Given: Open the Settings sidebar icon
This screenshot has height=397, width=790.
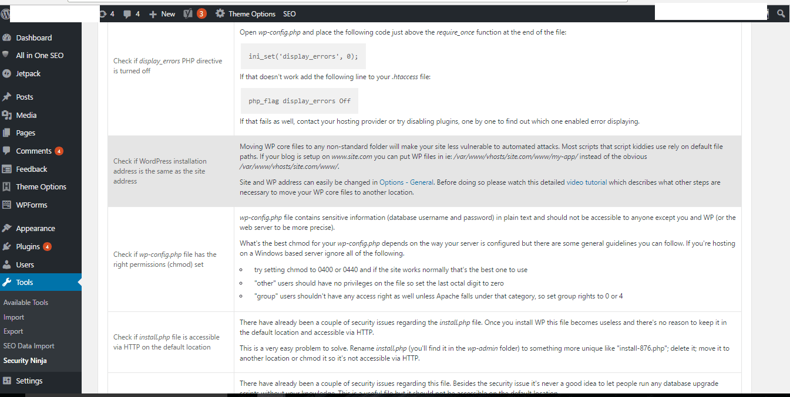Looking at the screenshot, I should click(7, 381).
